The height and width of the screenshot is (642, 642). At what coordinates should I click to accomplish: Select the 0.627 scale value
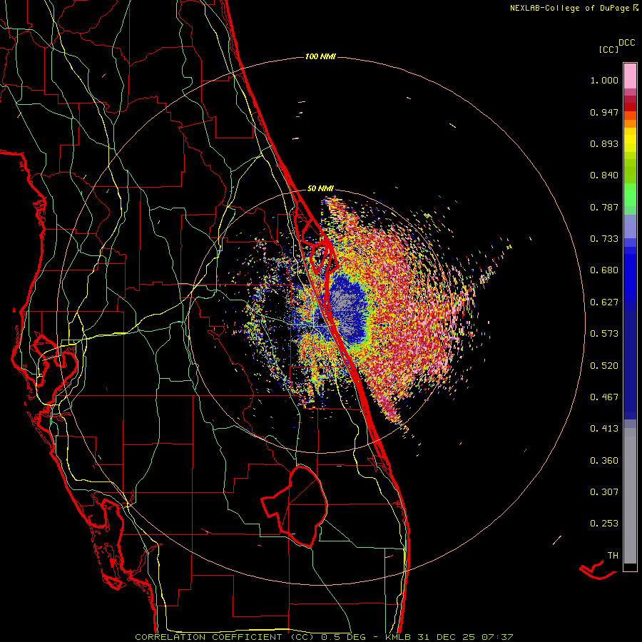click(x=604, y=302)
